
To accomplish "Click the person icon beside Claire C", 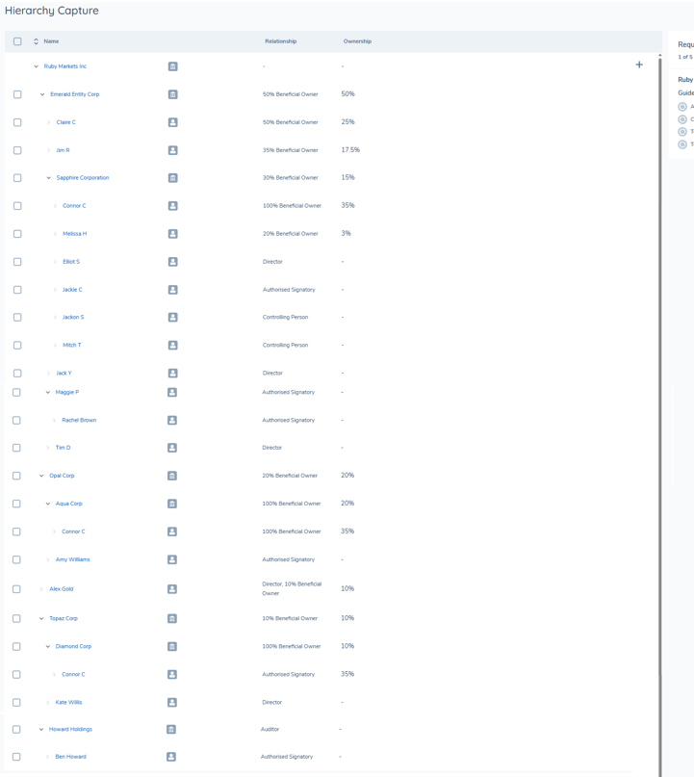I will coord(172,122).
